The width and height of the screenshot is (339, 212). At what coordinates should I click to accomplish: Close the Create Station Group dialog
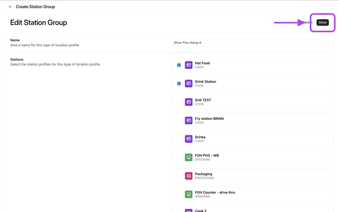pos(10,7)
